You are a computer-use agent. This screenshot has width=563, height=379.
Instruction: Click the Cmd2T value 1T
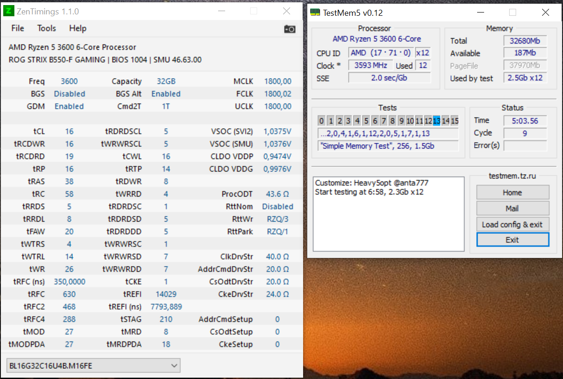click(166, 106)
